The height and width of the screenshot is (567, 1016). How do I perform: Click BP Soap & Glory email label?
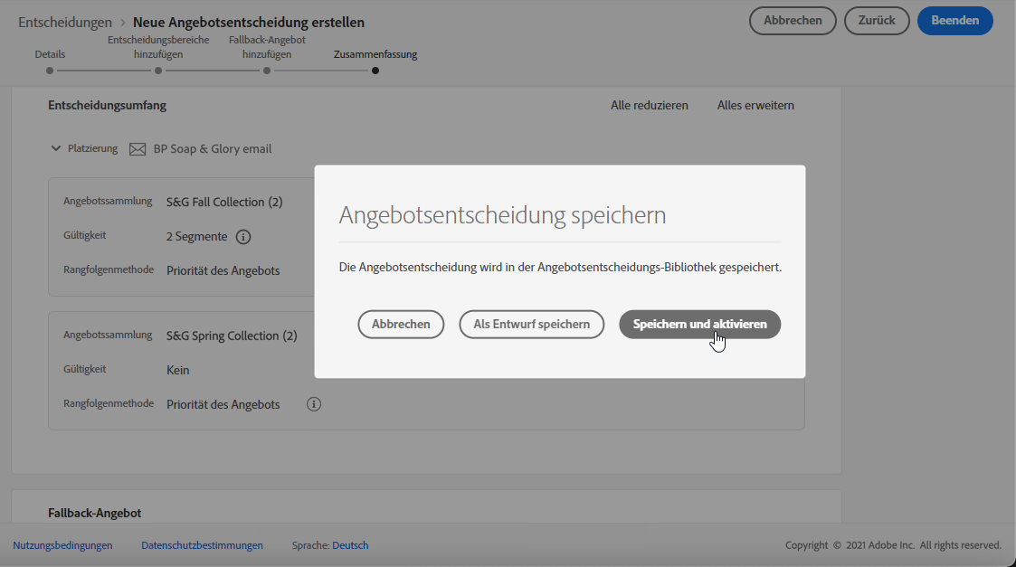[213, 149]
